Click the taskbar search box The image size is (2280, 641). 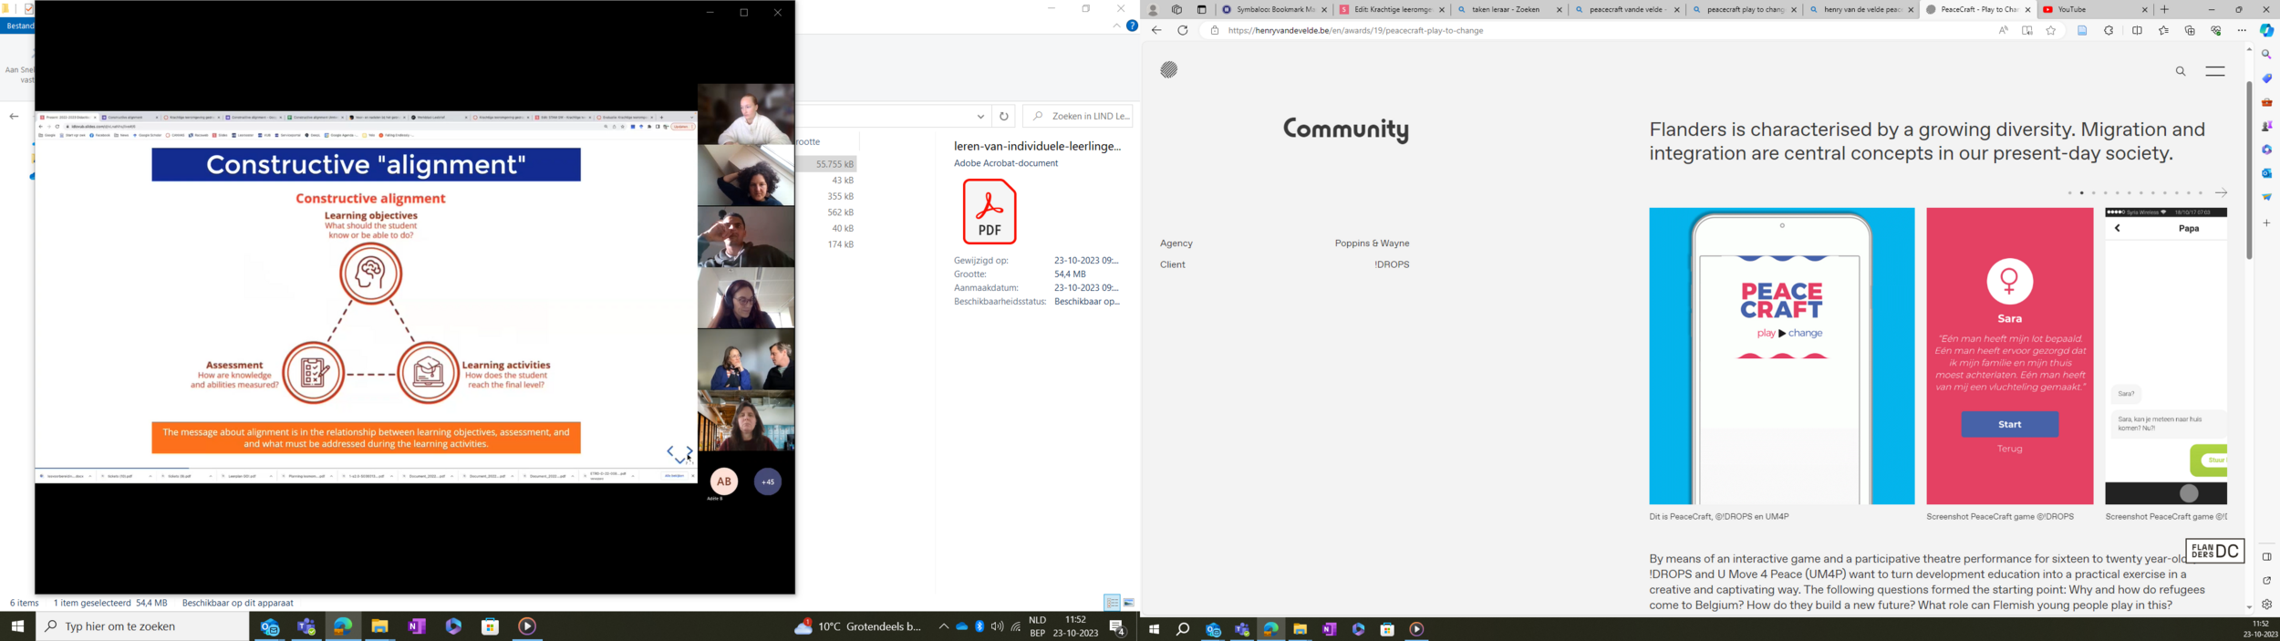point(142,626)
